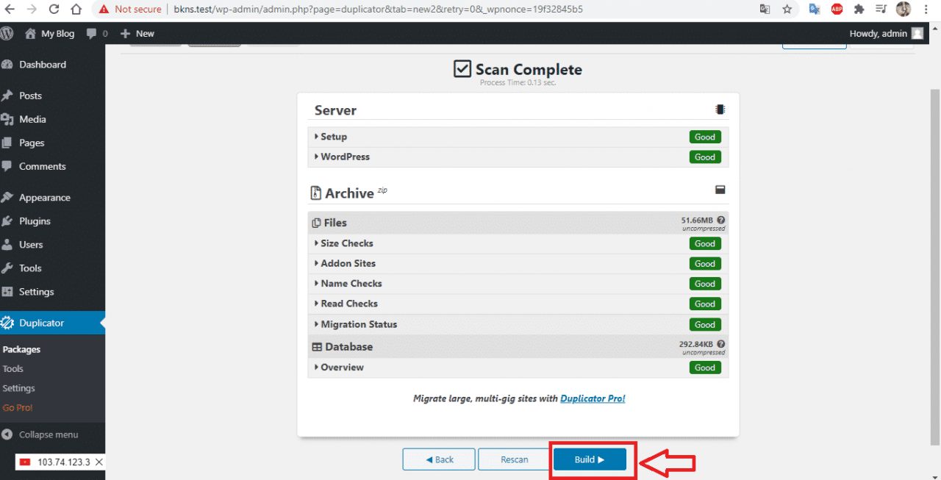Expand the Setup server section

point(518,137)
